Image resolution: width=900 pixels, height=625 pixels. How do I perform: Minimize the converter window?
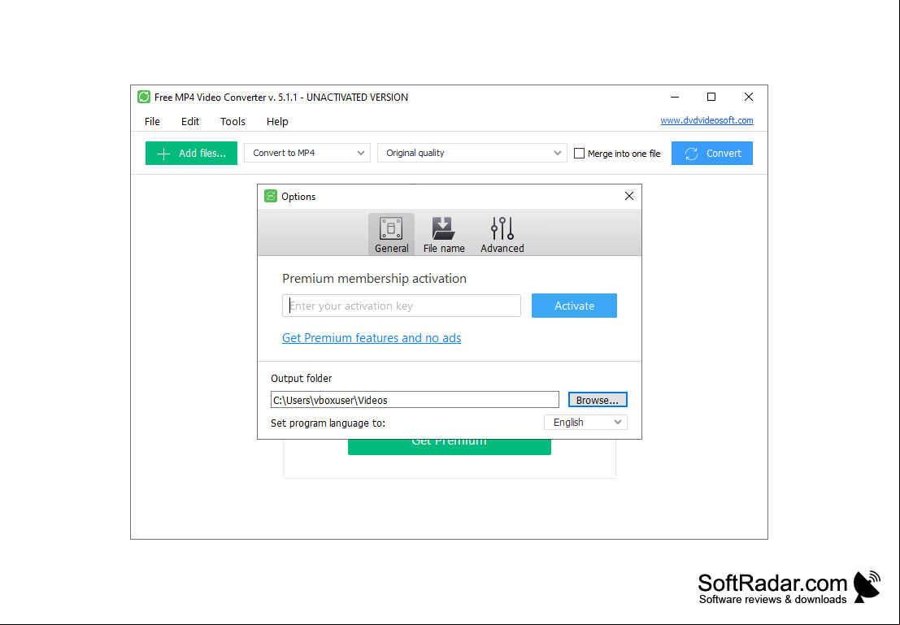(x=675, y=97)
